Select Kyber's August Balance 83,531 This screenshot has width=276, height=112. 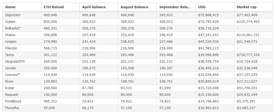tap(126, 88)
